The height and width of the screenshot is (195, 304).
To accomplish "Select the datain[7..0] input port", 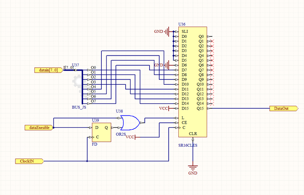I will click(48, 70).
